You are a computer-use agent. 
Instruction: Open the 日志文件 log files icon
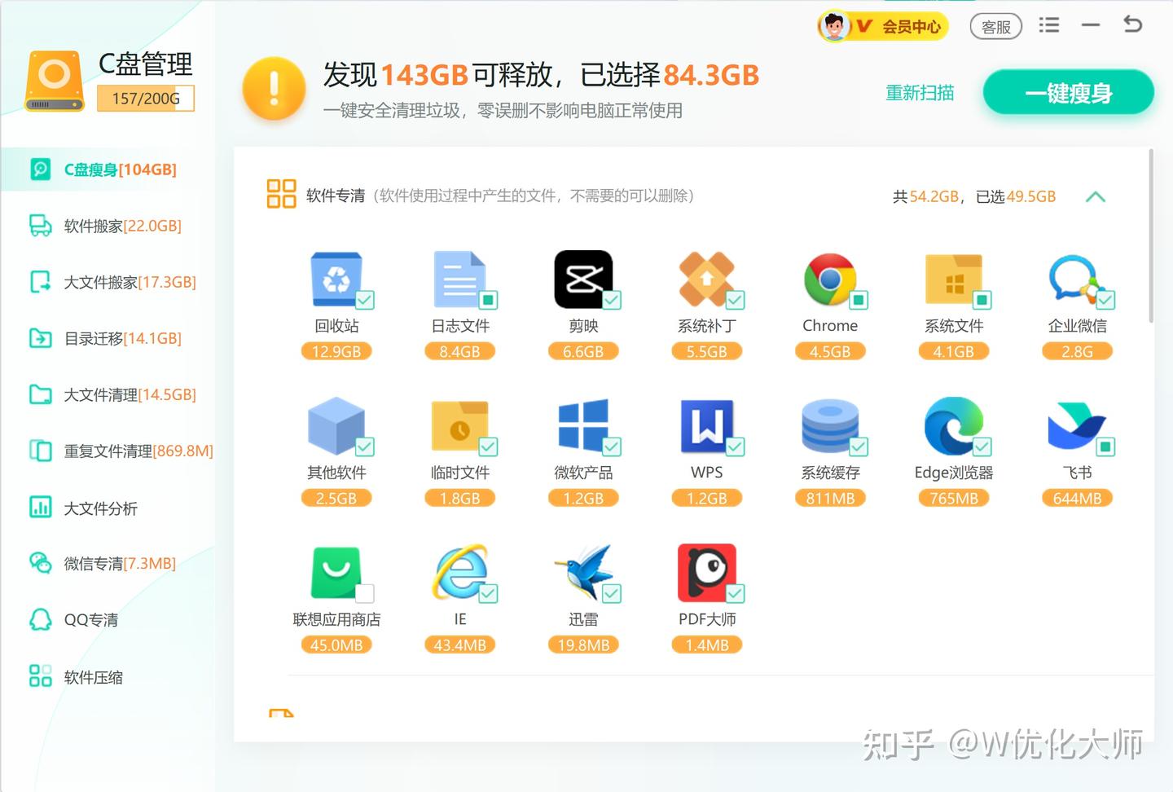(459, 279)
